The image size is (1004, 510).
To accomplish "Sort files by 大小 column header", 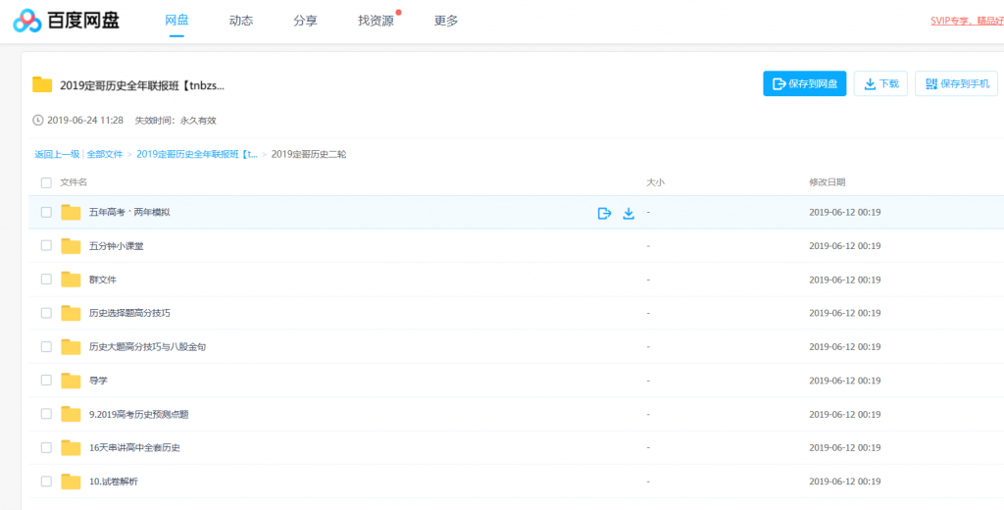I will click(x=655, y=182).
